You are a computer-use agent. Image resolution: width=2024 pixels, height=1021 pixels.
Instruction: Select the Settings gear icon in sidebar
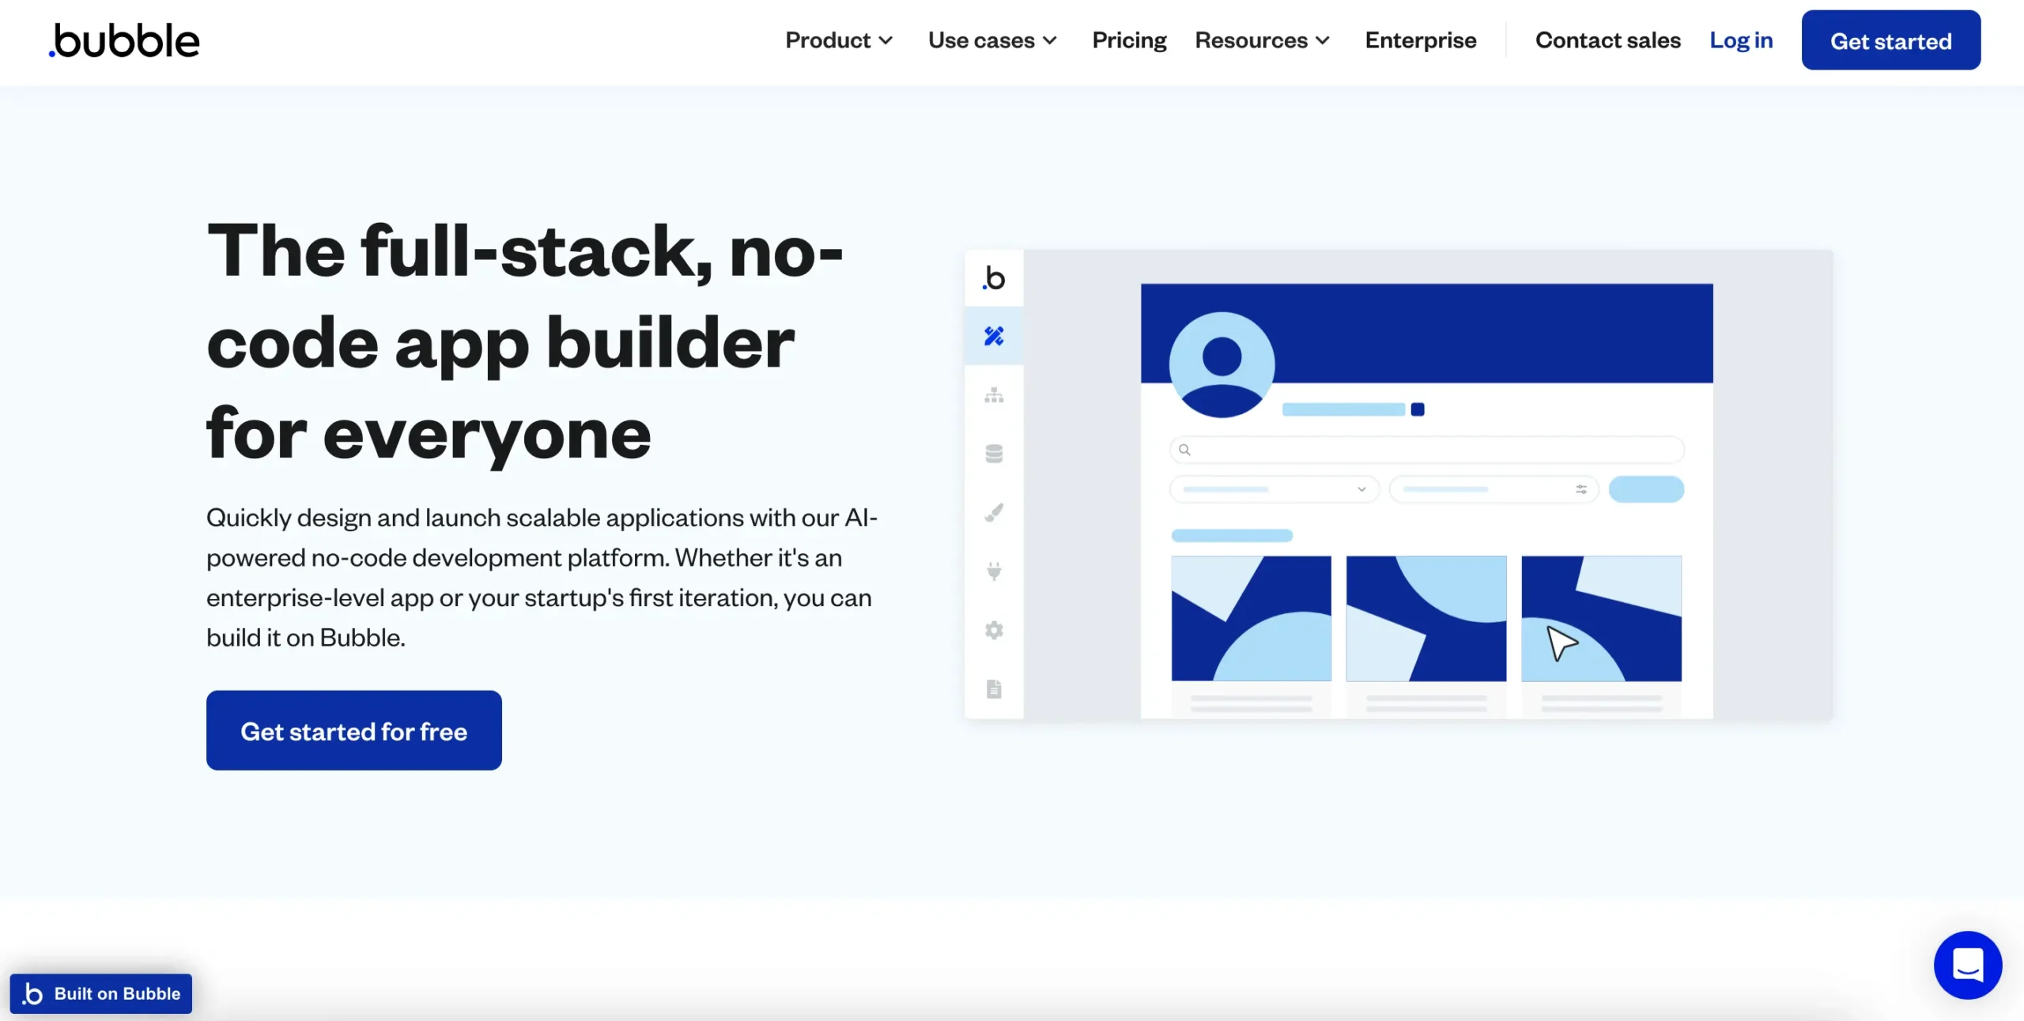pos(994,630)
